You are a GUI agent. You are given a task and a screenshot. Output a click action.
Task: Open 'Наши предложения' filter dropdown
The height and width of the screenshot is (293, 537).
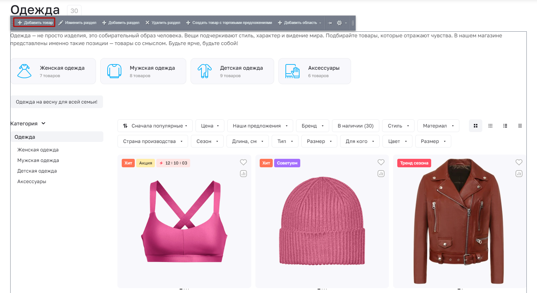pyautogui.click(x=260, y=126)
